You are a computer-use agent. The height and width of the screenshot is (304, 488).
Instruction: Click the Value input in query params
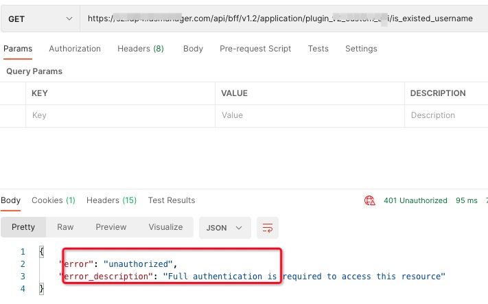click(309, 115)
